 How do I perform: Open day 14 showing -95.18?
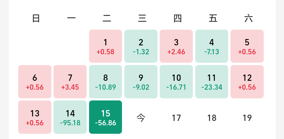70,117
